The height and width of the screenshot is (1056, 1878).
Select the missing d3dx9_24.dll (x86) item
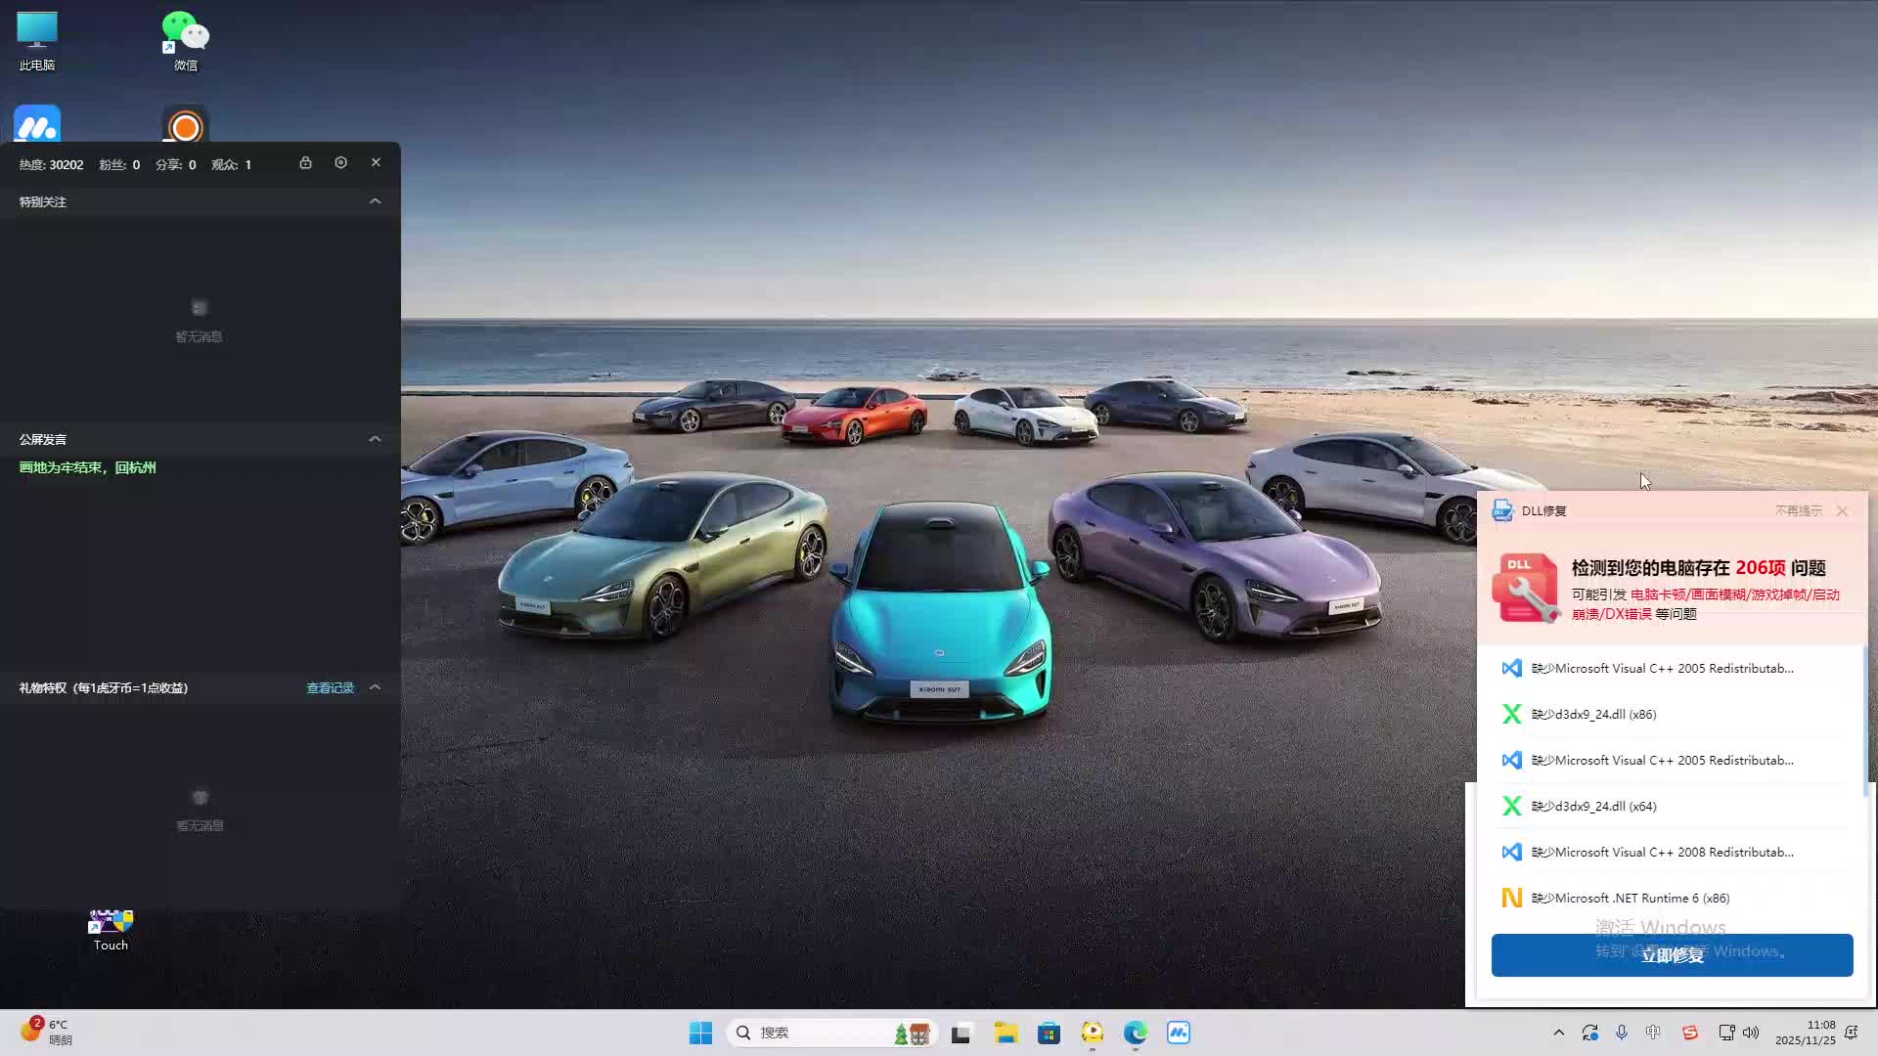(1593, 715)
